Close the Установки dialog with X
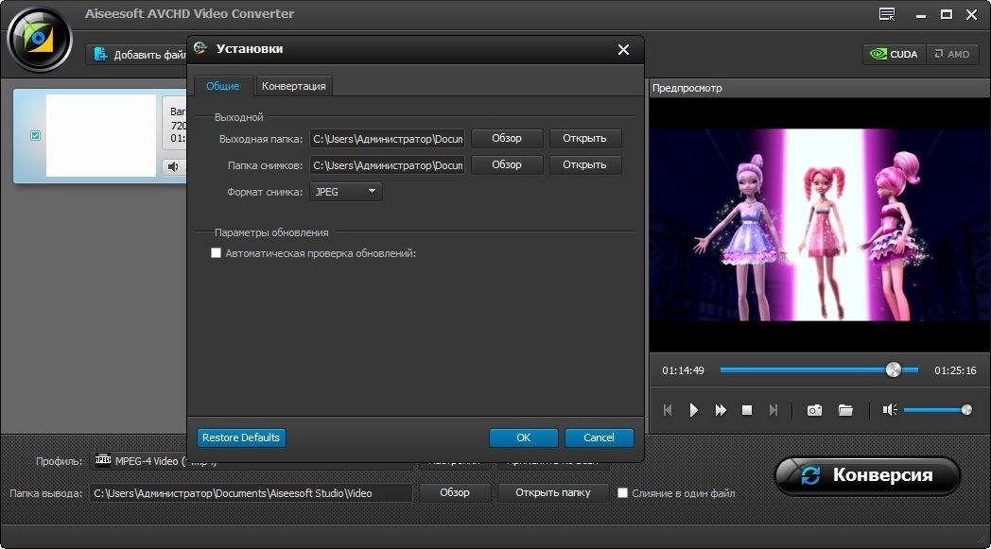 (x=623, y=49)
